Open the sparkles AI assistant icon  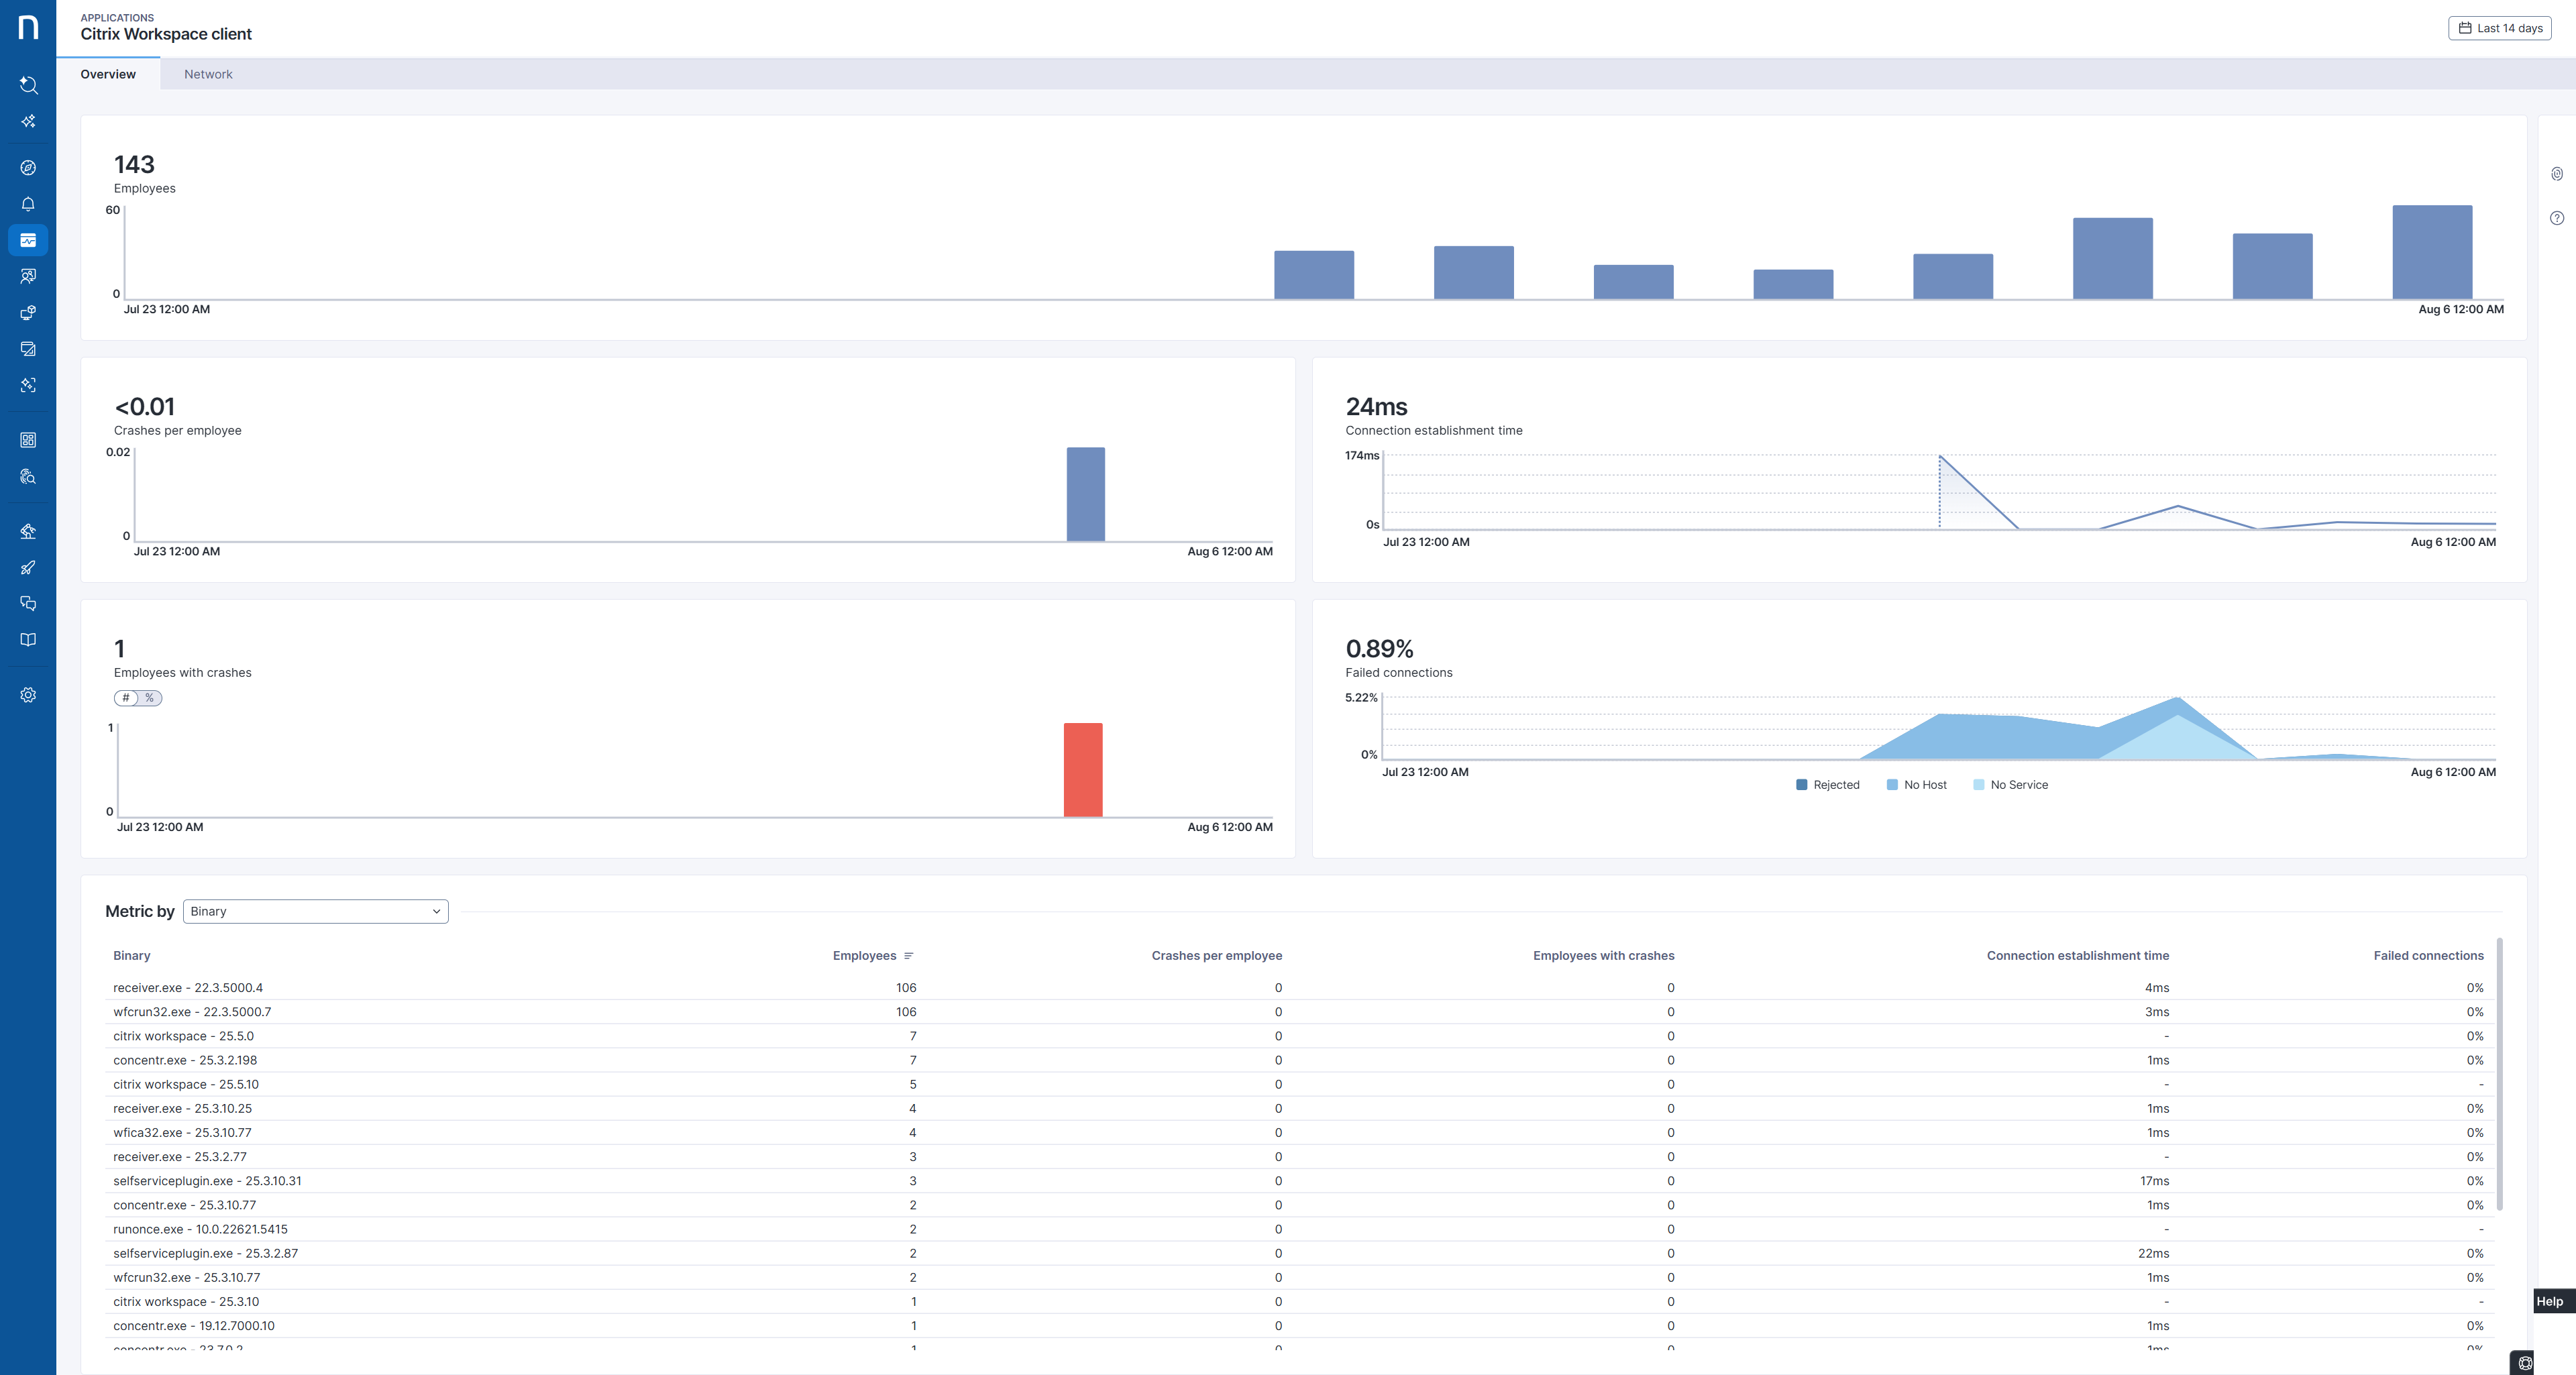[28, 121]
